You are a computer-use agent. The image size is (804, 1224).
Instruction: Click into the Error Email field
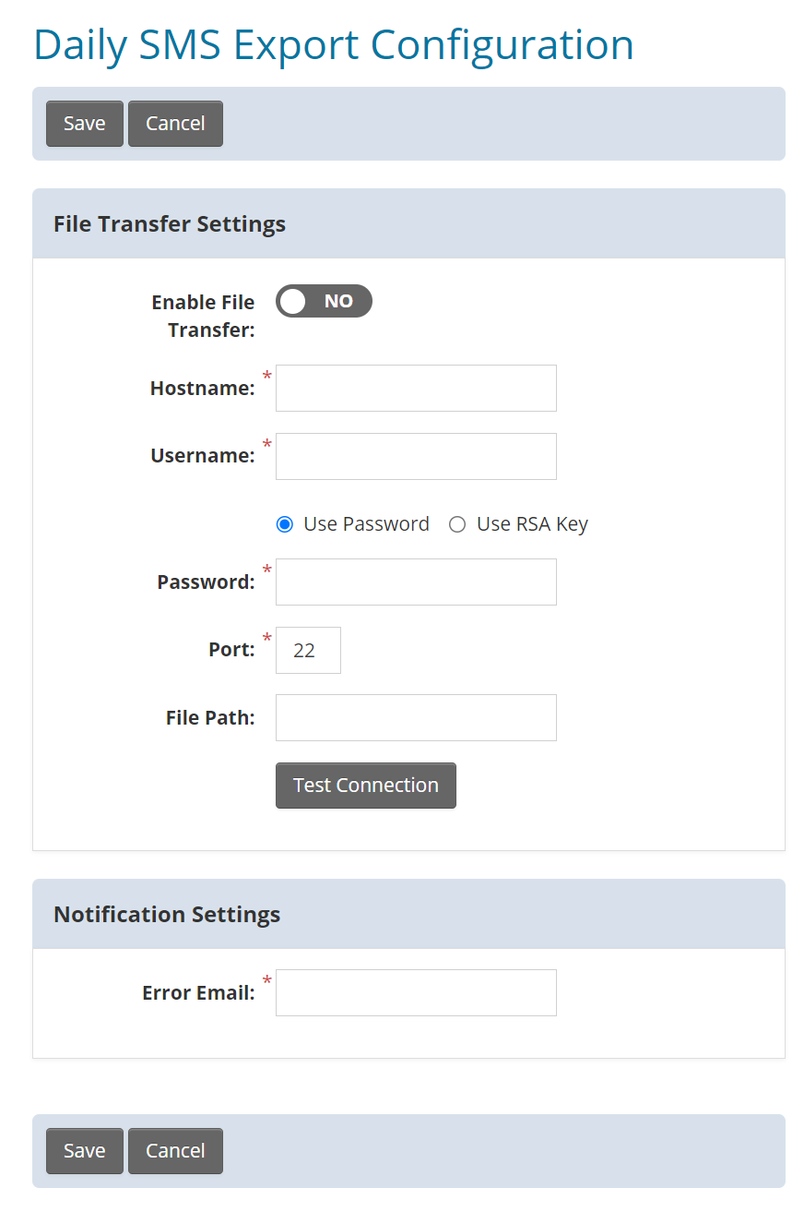[416, 992]
